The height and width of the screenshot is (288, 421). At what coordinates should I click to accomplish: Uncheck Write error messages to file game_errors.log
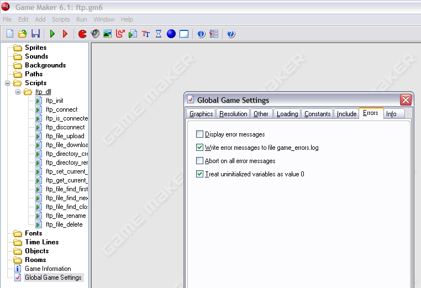pos(199,147)
